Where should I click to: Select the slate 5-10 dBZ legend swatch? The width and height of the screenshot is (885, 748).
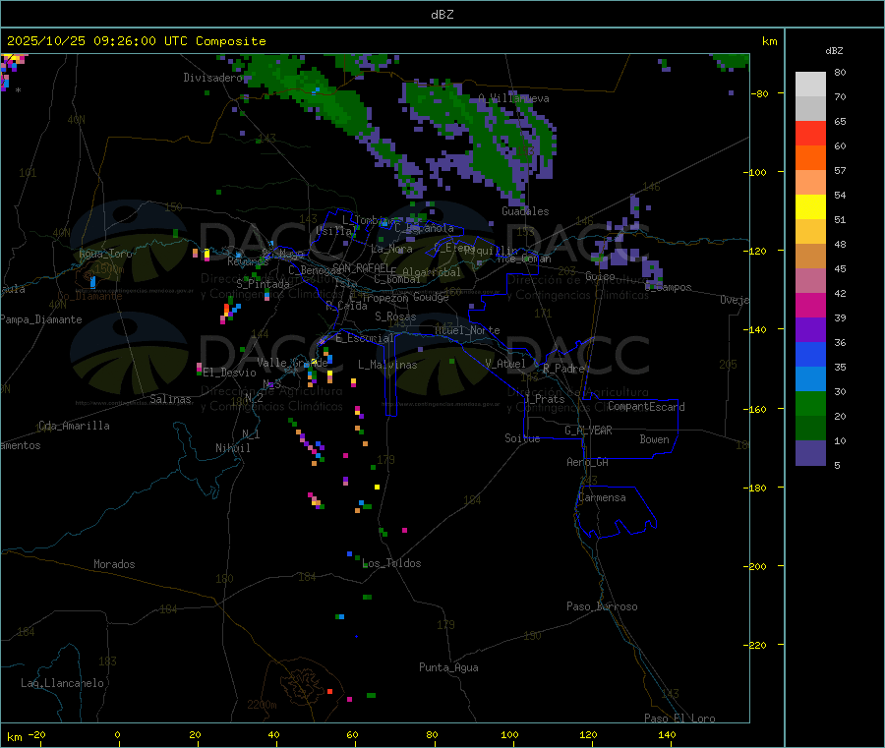(810, 453)
